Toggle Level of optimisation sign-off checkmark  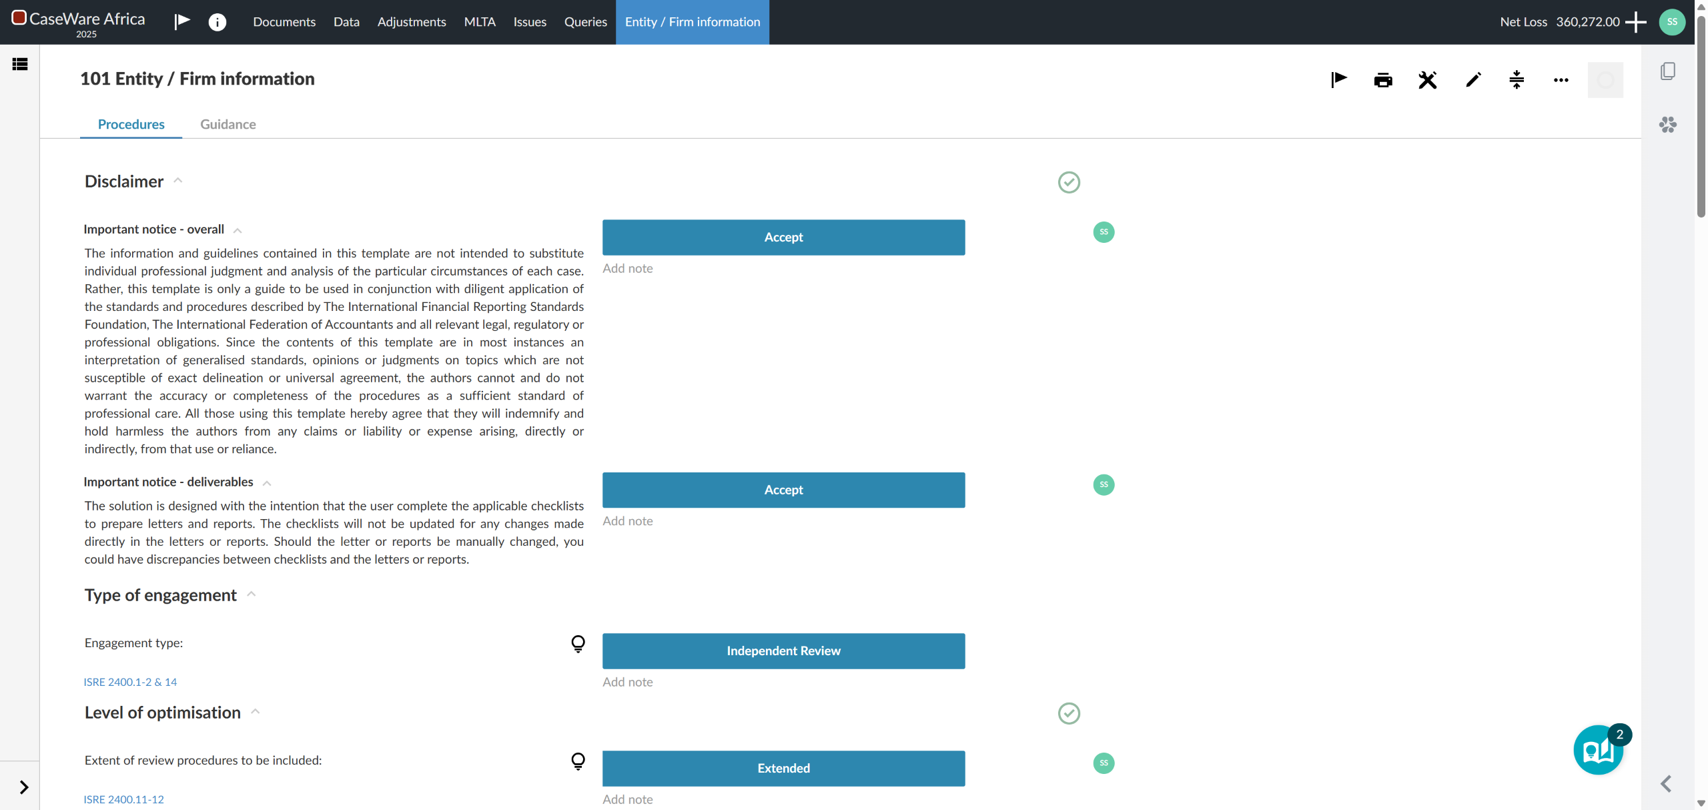1069,713
